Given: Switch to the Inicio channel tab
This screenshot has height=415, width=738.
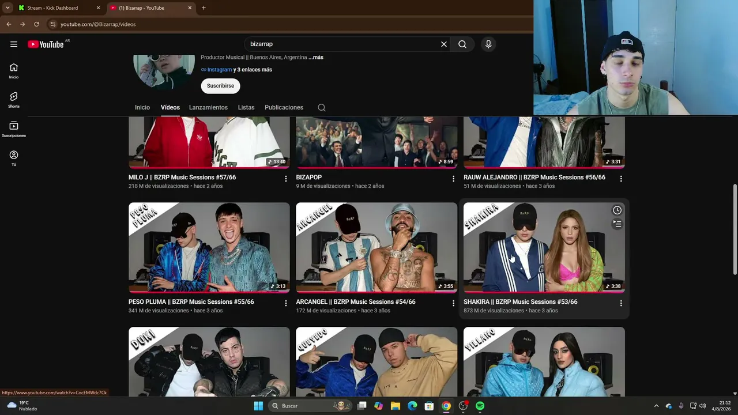Looking at the screenshot, I should click(x=142, y=108).
